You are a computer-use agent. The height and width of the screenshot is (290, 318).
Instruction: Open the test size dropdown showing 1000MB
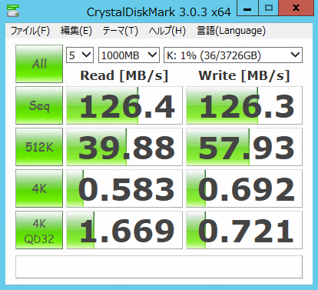(x=129, y=55)
